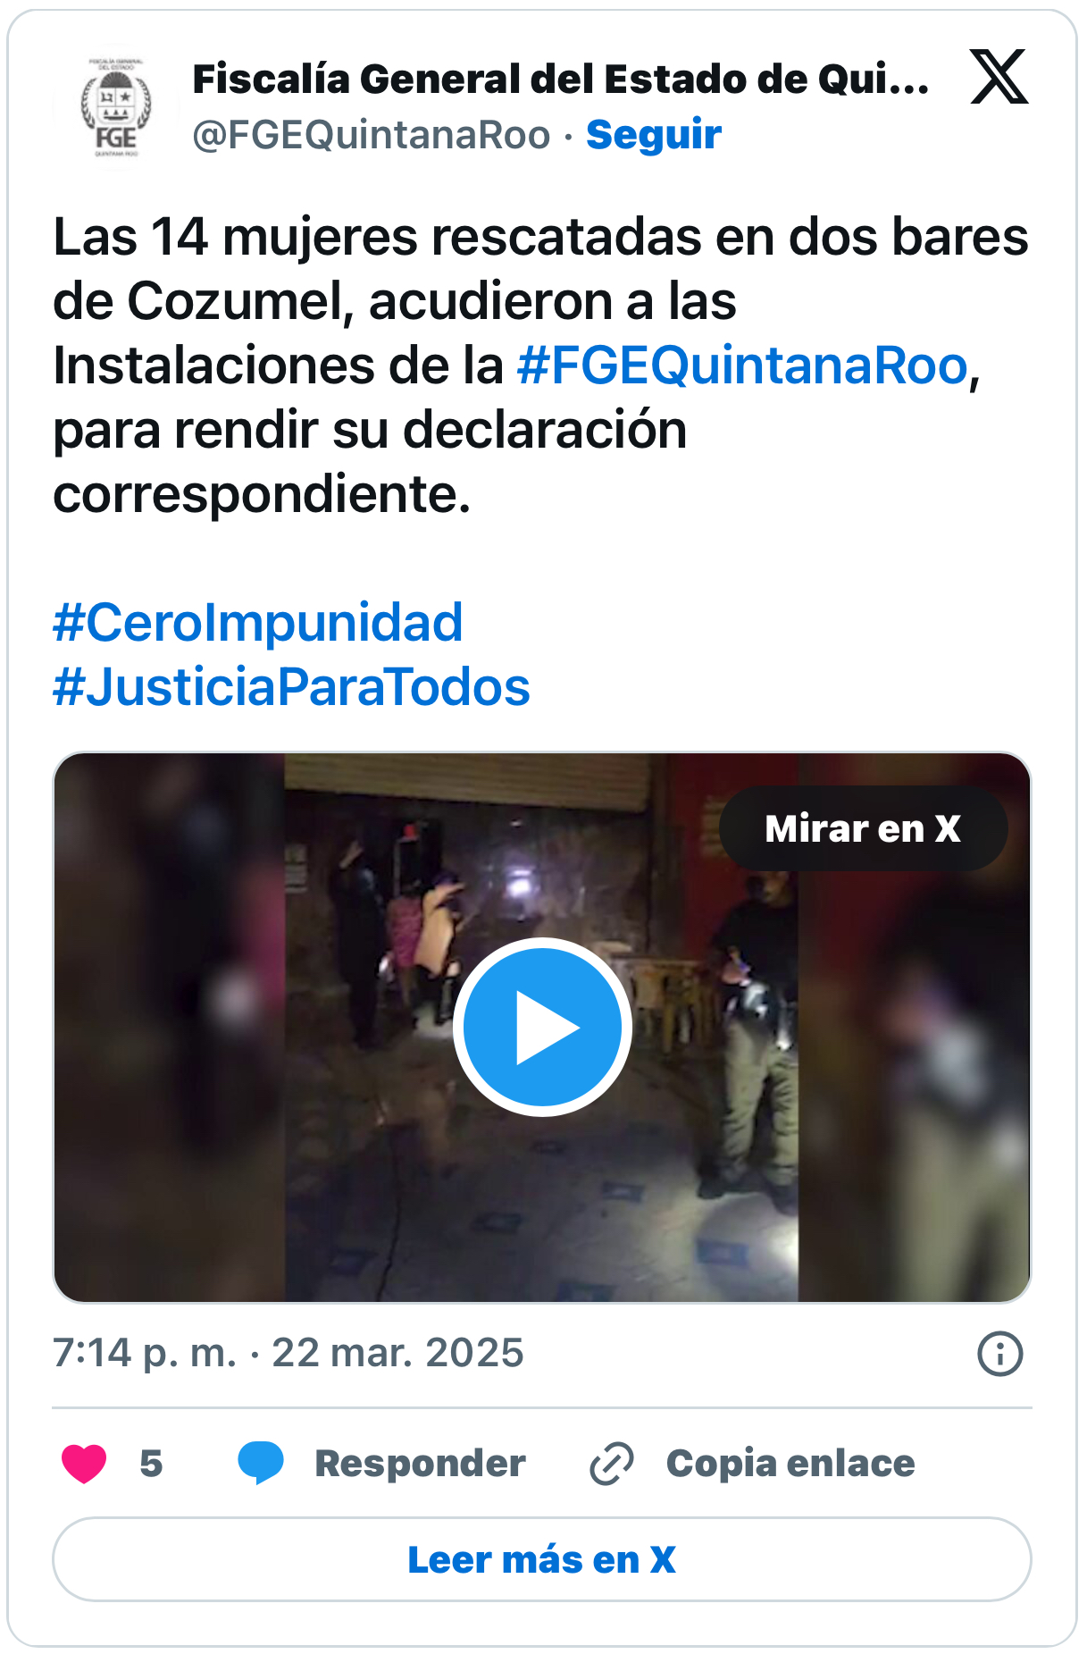
Task: Like the tweet with heart icon
Action: [84, 1464]
